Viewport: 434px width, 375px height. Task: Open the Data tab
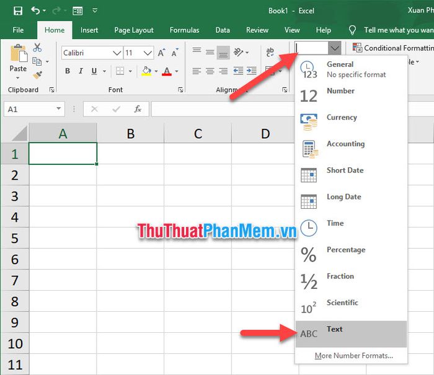(223, 30)
